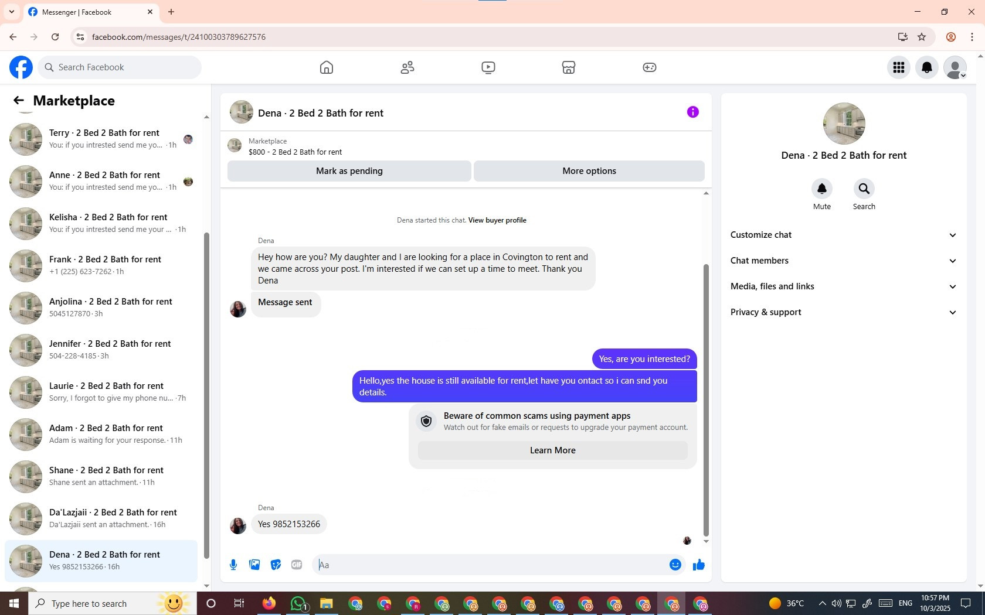Viewport: 985px width, 615px height.
Task: Open conversation information purple icon
Action: pos(693,112)
